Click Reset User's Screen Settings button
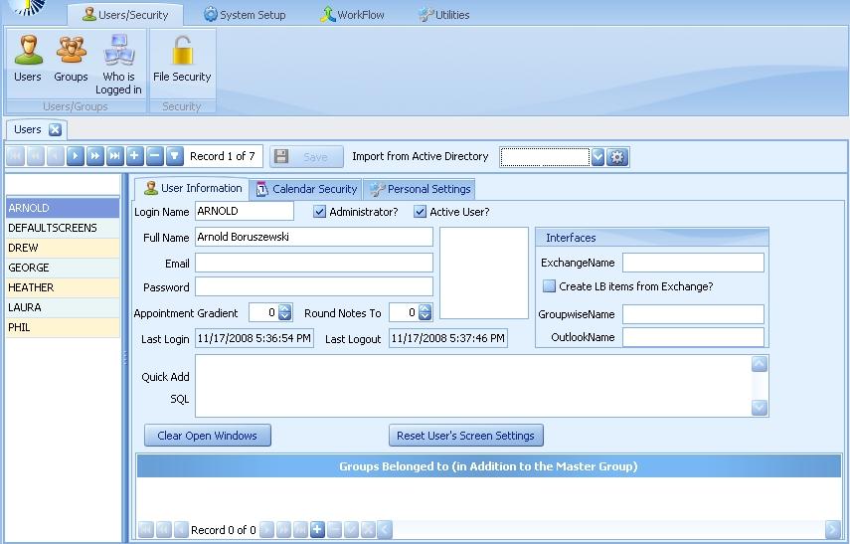The image size is (850, 544). [x=466, y=436]
